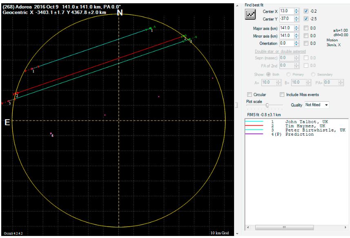The image size is (350, 238).
Task: Select Tim Haymes, UK in observer list
Action: point(305,126)
